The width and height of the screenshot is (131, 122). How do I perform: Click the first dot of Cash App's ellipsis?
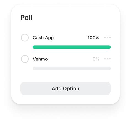pos(105,37)
